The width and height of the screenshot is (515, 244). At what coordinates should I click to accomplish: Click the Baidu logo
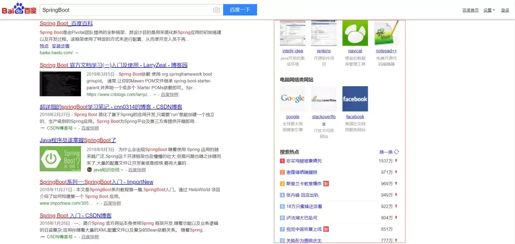coord(19,9)
